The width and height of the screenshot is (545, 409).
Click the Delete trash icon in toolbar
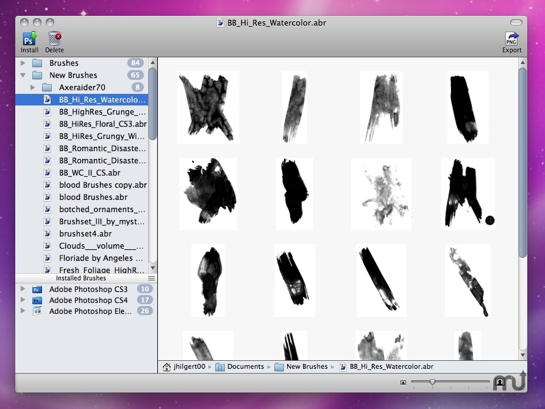coord(54,38)
